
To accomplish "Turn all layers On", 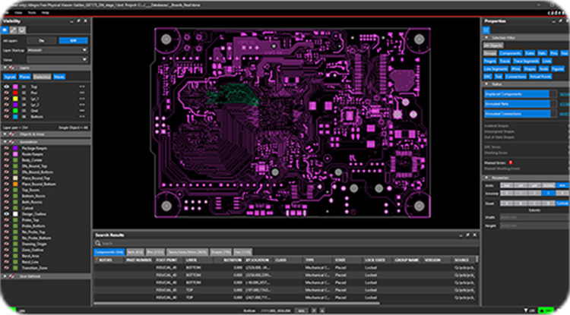I will click(73, 40).
